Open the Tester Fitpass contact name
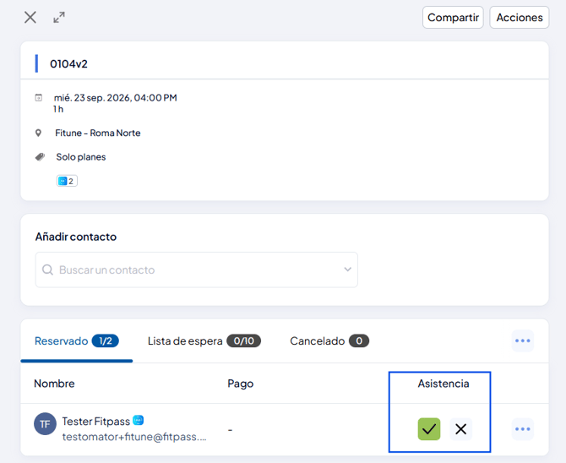Image resolution: width=566 pixels, height=463 pixels. [96, 421]
